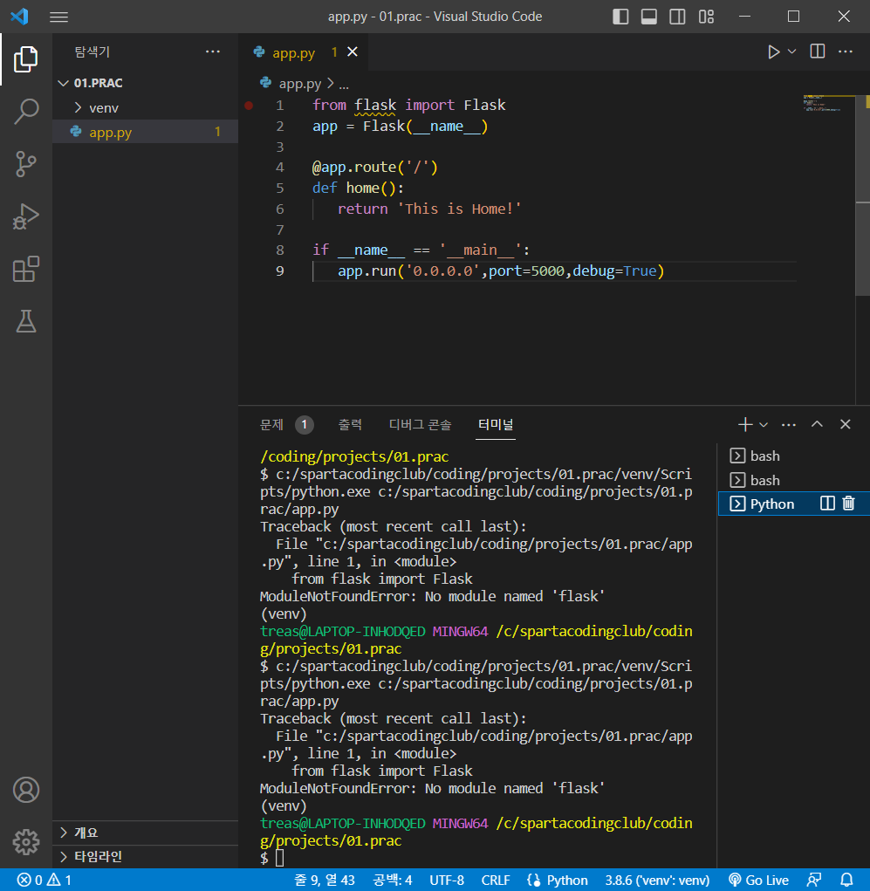Image resolution: width=870 pixels, height=891 pixels.
Task: Click Go Live in status bar
Action: [x=758, y=880]
